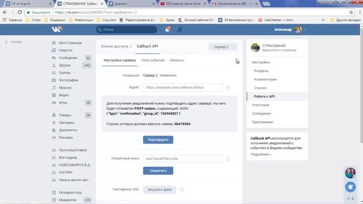This screenshot has height=204, width=363.
Task: Click help icon beside Адрес field
Action: (228, 87)
